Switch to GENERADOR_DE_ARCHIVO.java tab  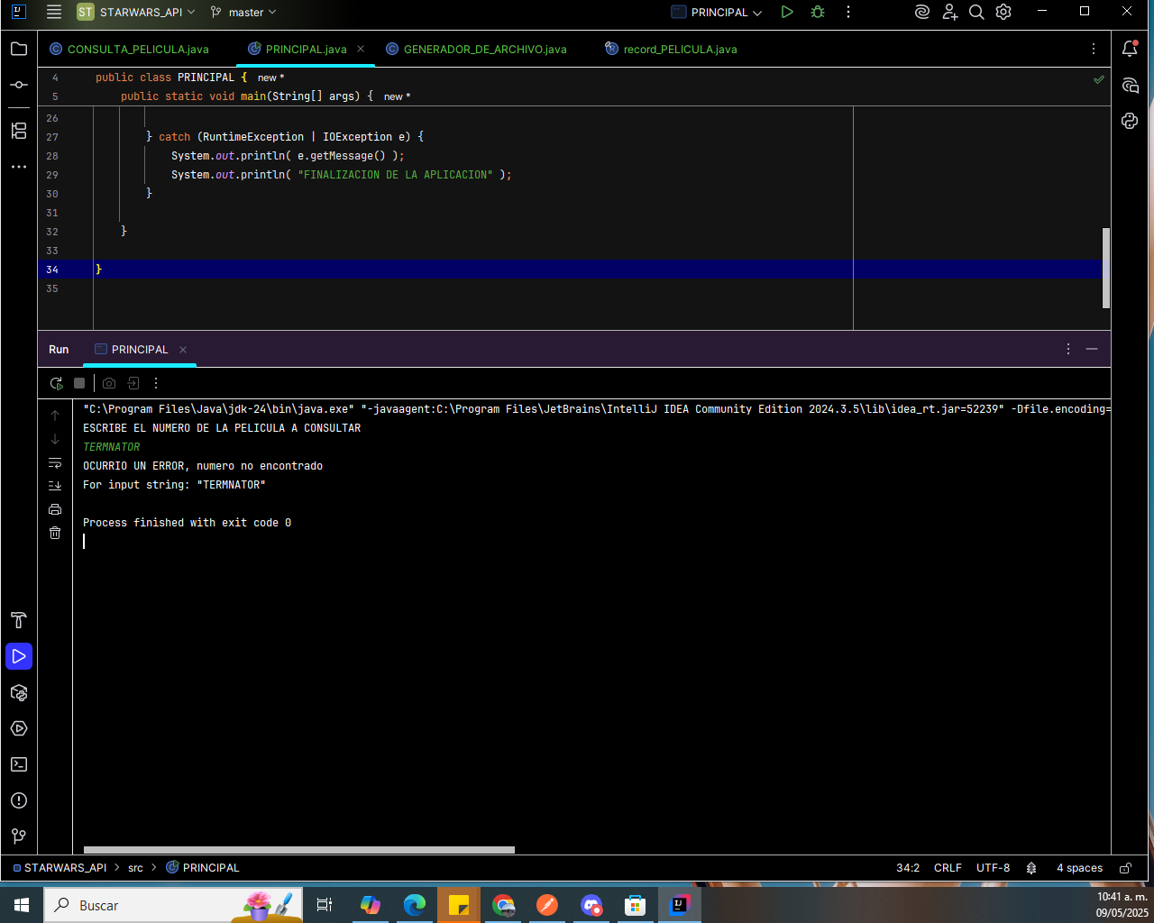[x=476, y=49]
